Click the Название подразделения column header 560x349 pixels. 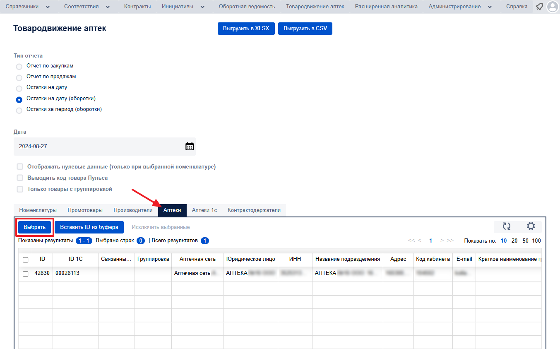pos(348,259)
